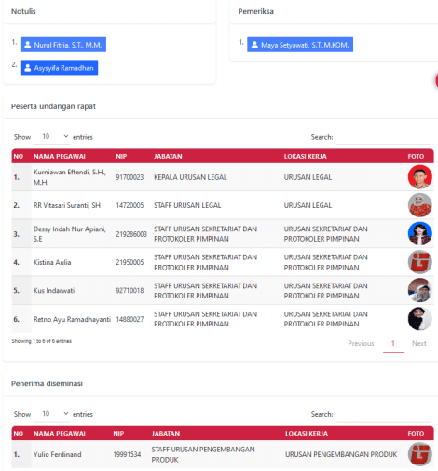438x471 pixels.
Task: Open entries dropdown in Penerima diseminasi
Action: pyautogui.click(x=52, y=414)
